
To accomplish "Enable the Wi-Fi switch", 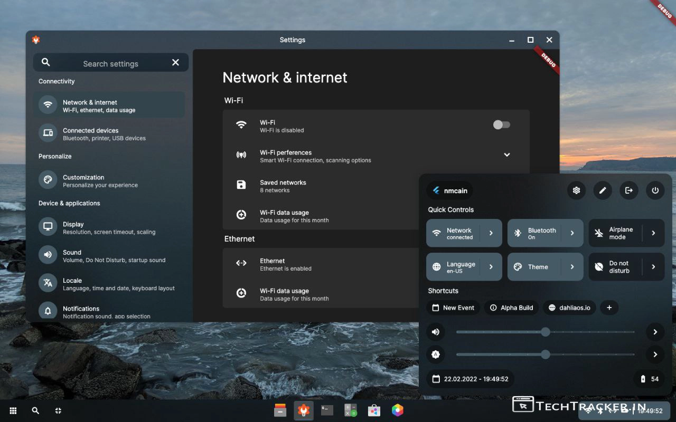I will coord(501,125).
